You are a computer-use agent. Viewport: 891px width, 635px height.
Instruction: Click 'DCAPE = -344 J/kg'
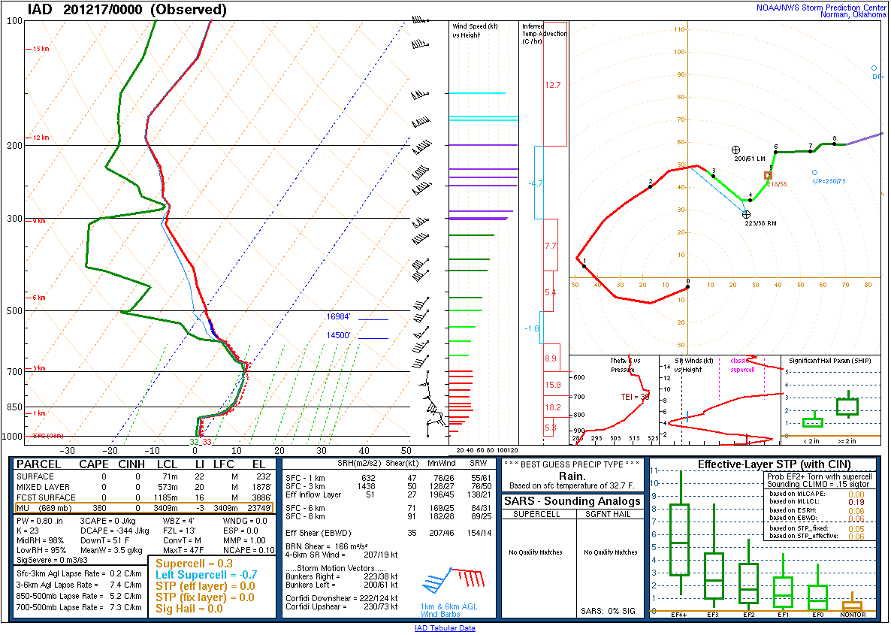click(114, 531)
